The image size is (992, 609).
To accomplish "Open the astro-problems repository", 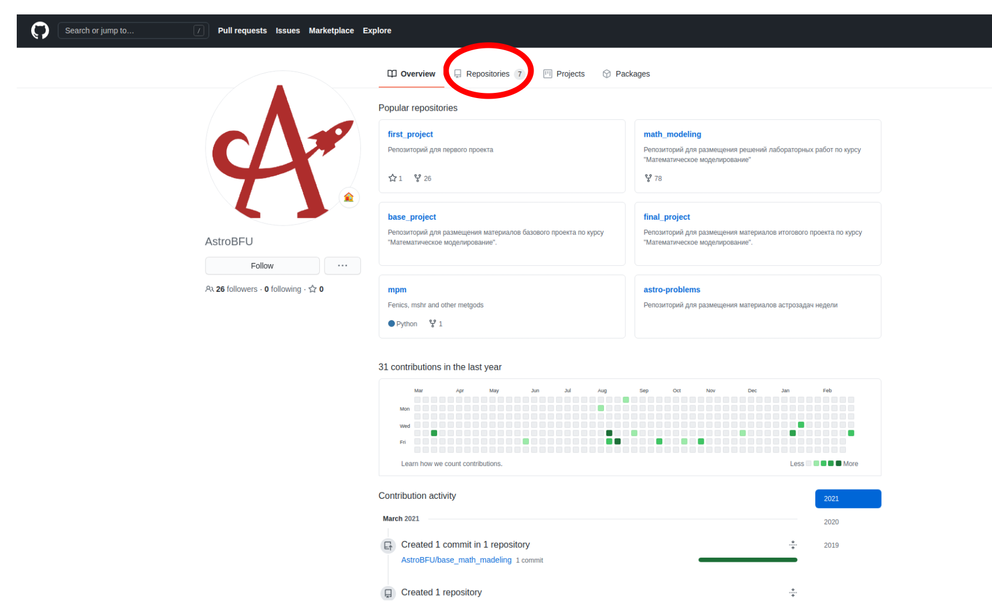I will [672, 290].
